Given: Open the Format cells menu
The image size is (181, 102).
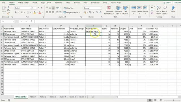Looking at the screenshot, I should click(145, 10).
